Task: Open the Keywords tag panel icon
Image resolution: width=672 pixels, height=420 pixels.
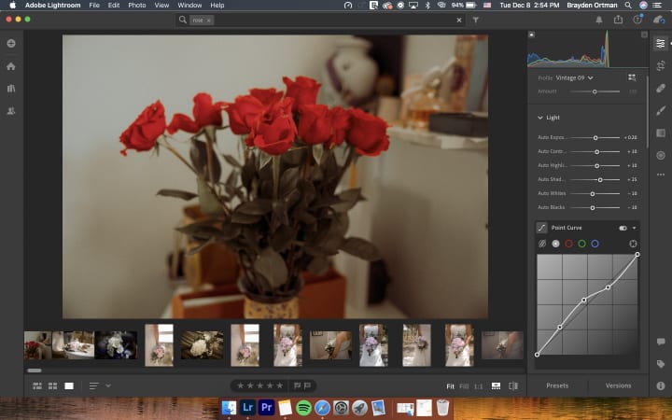Action: 661,364
